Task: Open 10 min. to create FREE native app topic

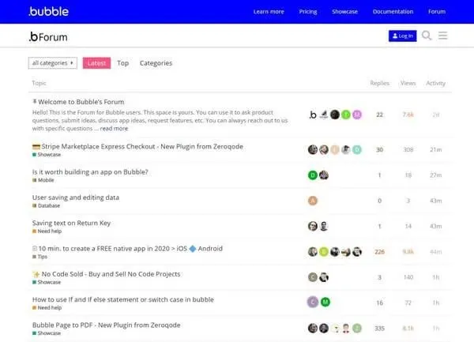Action: 130,248
